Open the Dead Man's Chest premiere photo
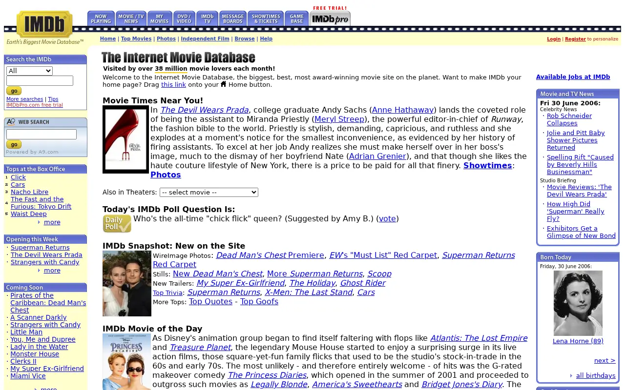This screenshot has width=625, height=390. [x=127, y=283]
